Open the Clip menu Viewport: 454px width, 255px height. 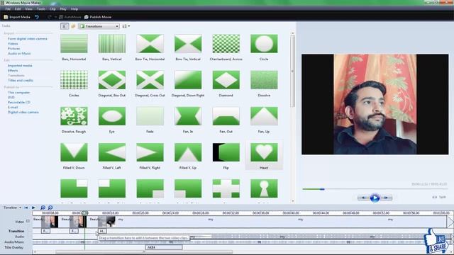click(52, 9)
